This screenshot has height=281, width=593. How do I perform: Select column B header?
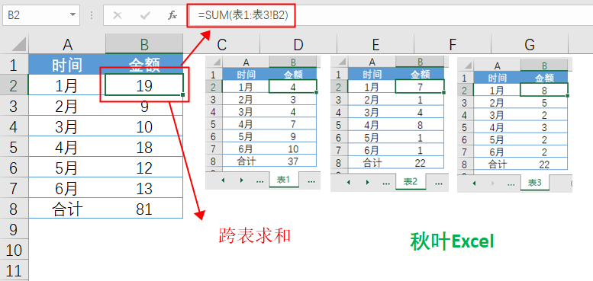click(x=144, y=44)
